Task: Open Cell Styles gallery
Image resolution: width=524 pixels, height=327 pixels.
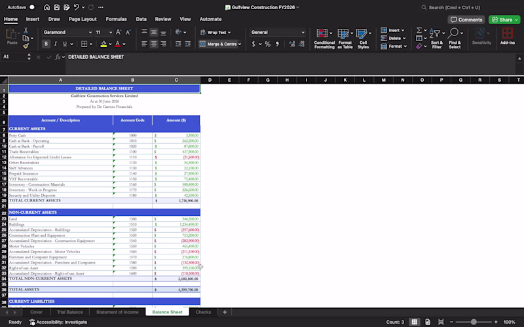Action: pyautogui.click(x=364, y=39)
